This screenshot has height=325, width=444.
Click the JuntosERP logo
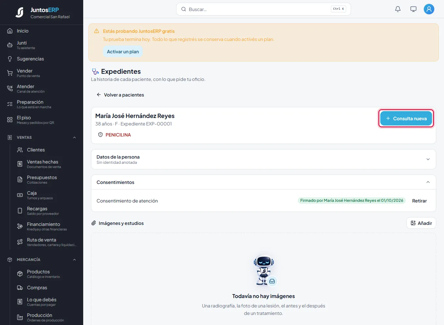[x=20, y=12]
